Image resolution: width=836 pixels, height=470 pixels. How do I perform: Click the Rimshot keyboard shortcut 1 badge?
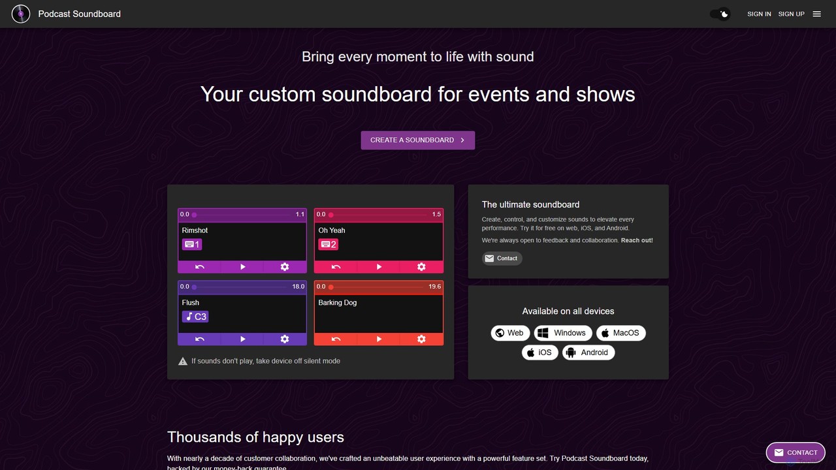click(192, 244)
